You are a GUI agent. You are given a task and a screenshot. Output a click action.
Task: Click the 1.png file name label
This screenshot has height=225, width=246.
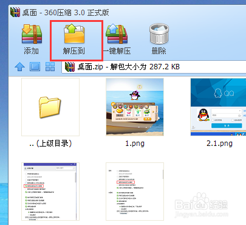click(135, 144)
